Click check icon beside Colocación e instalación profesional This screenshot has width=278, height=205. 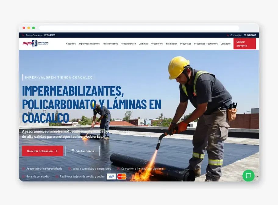click(118, 169)
